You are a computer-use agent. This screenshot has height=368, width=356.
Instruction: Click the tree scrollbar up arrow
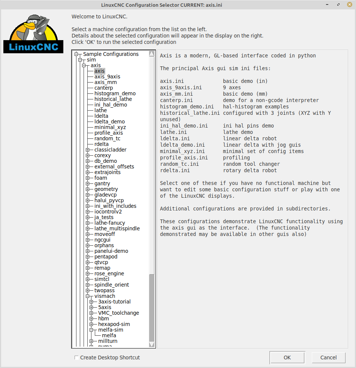coord(152,54)
